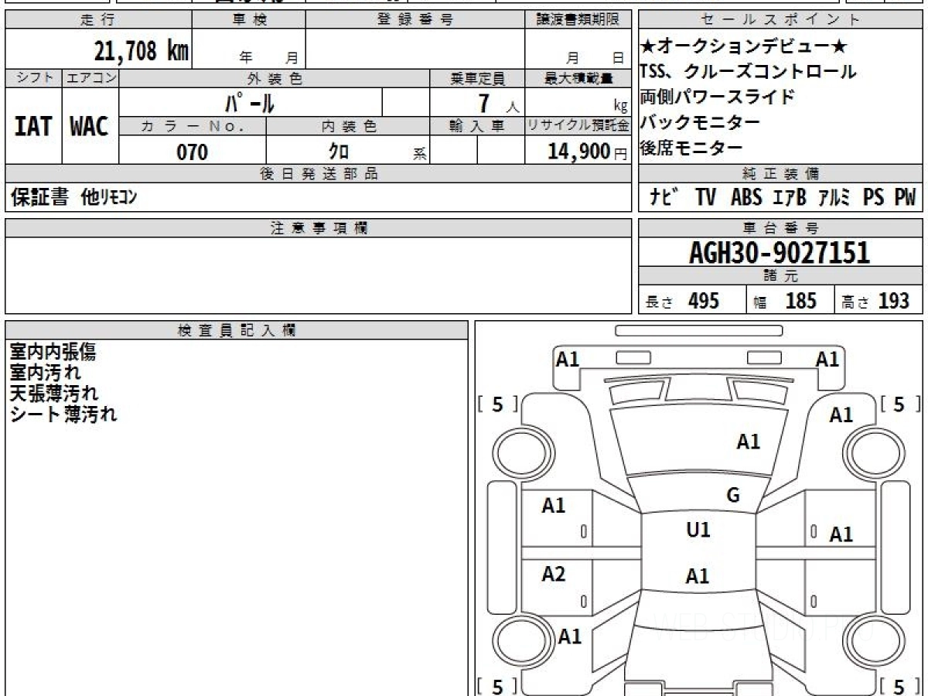Click the 最大積載量 header

(x=578, y=78)
